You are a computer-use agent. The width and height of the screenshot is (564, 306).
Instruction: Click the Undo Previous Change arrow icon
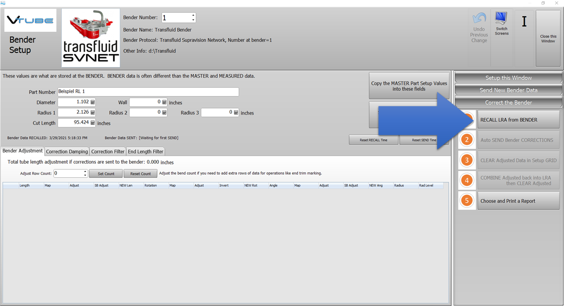click(x=479, y=19)
